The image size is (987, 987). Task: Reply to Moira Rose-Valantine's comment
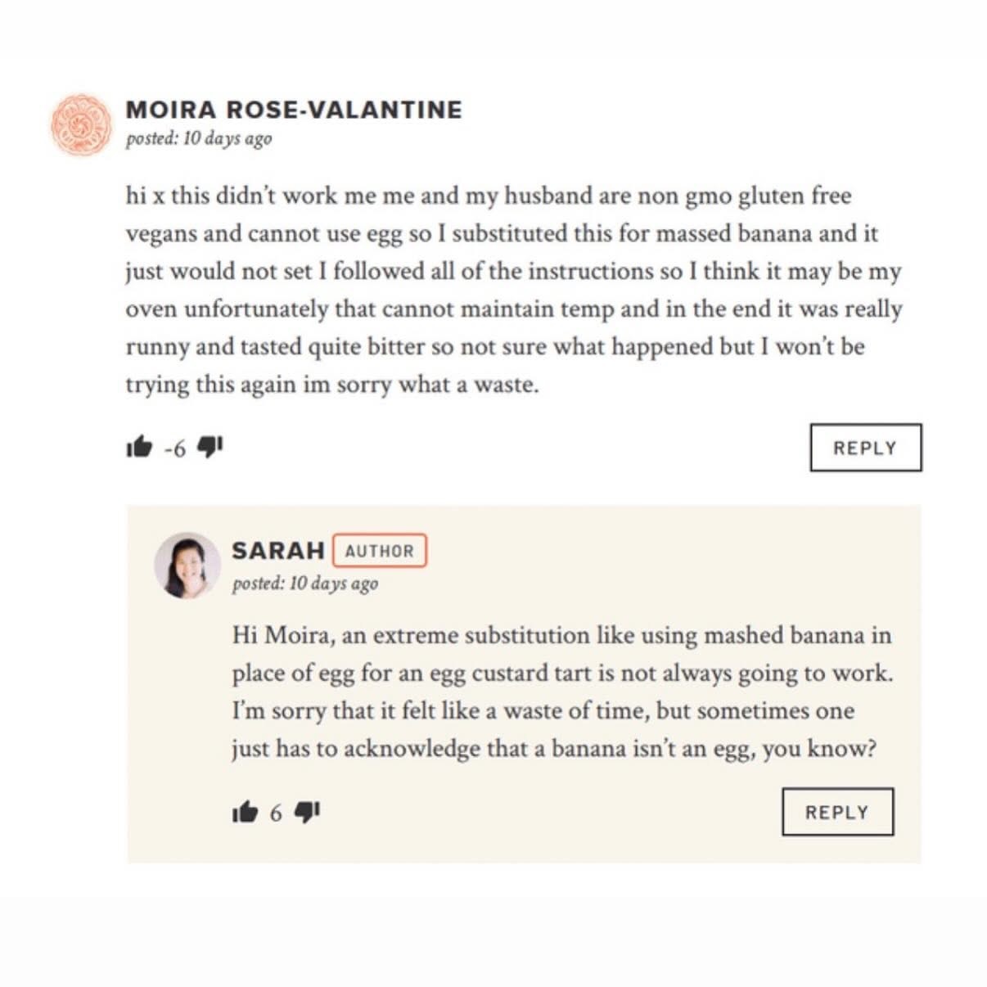865,448
